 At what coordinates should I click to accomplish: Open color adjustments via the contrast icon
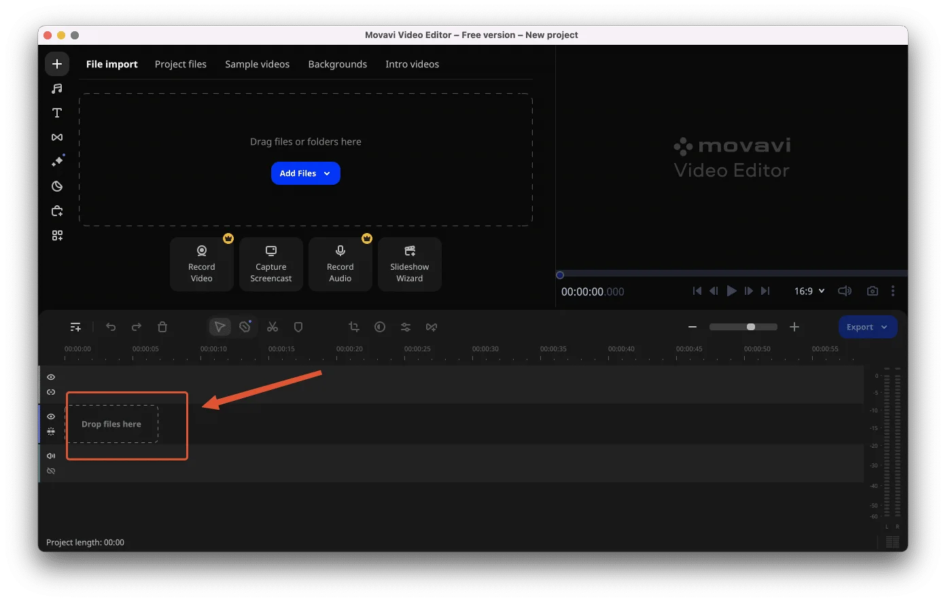(380, 327)
